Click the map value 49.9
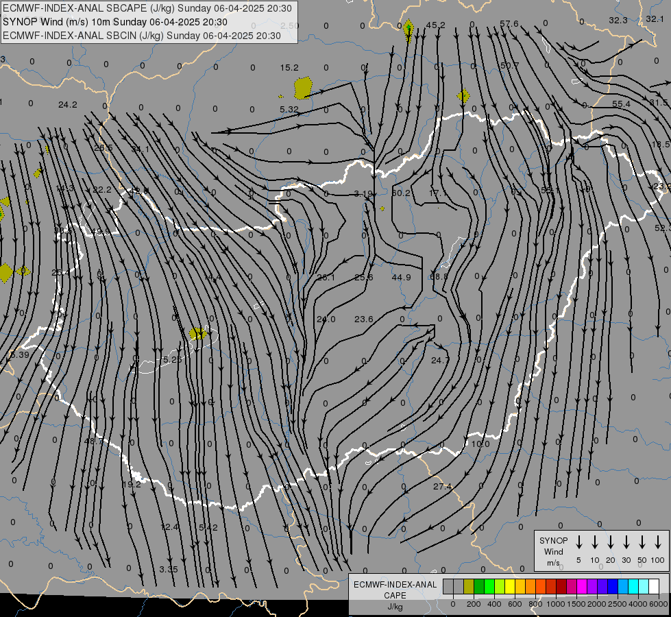 [101, 232]
